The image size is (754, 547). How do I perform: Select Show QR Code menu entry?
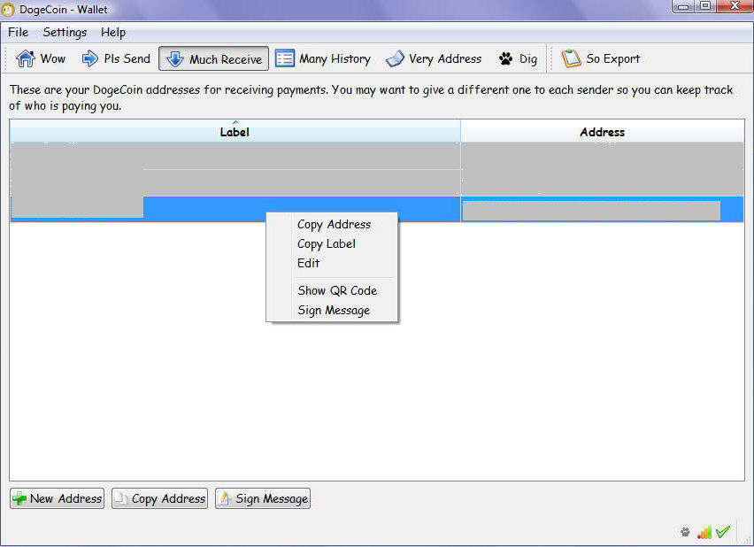(337, 291)
